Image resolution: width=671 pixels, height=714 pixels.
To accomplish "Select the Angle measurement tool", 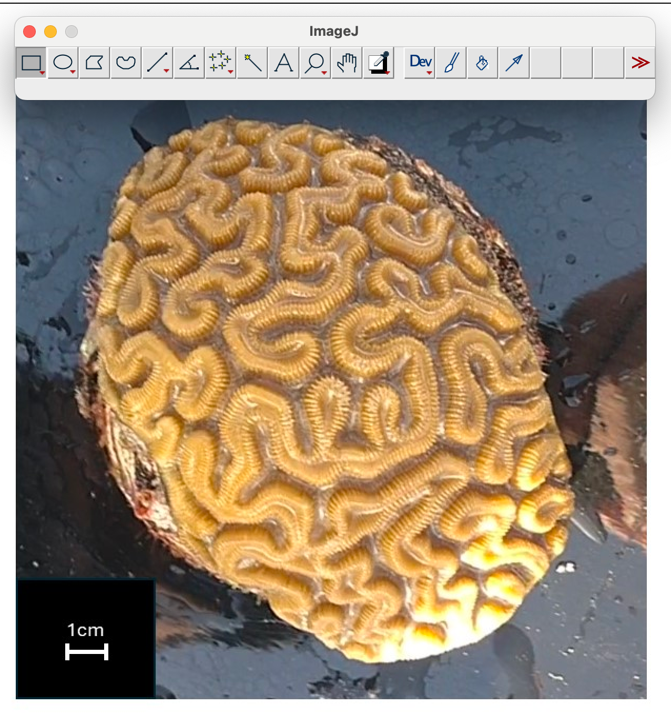I will pos(188,62).
